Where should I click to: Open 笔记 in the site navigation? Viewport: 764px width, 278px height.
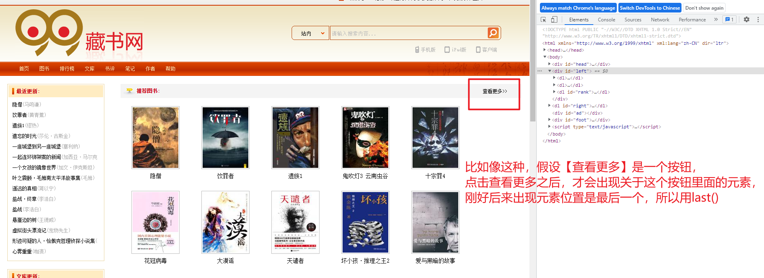[130, 69]
